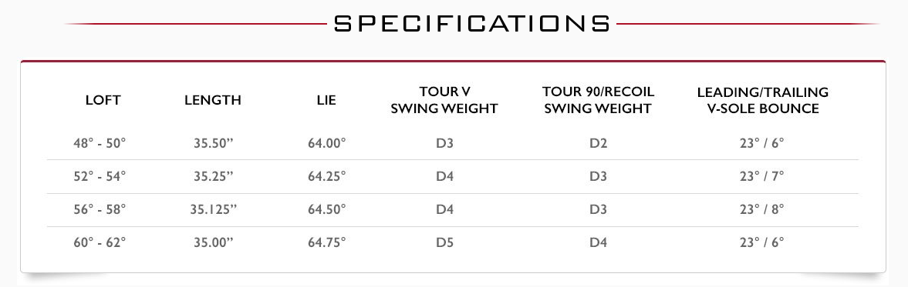The width and height of the screenshot is (908, 287).
Task: Select the LENGTH column header
Action: pyautogui.click(x=213, y=100)
